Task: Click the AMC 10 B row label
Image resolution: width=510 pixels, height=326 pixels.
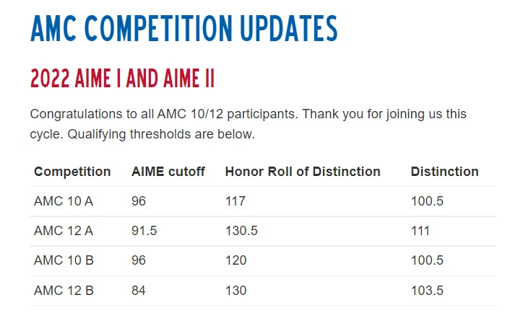Action: (x=64, y=260)
